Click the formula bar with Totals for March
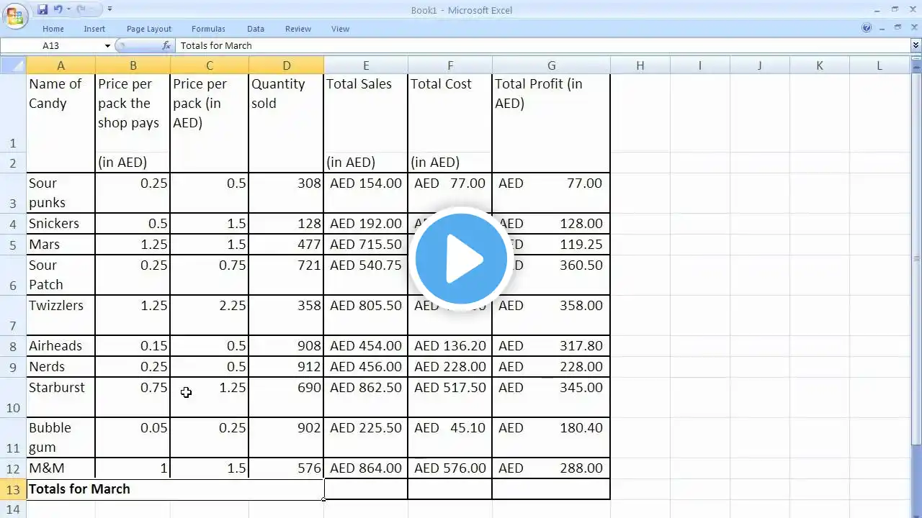Image resolution: width=922 pixels, height=518 pixels. coord(543,45)
